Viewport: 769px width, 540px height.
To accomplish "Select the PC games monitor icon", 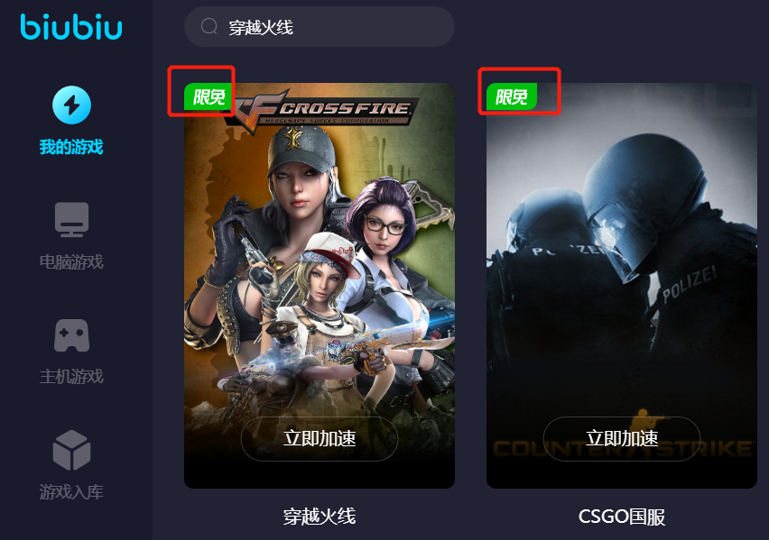I will click(x=71, y=220).
